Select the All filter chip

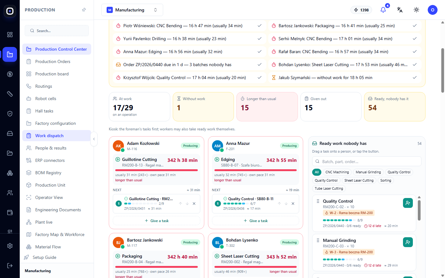pyautogui.click(x=317, y=172)
